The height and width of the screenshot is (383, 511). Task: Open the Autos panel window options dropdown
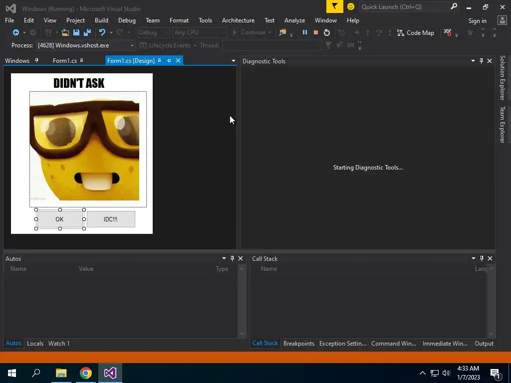point(224,258)
